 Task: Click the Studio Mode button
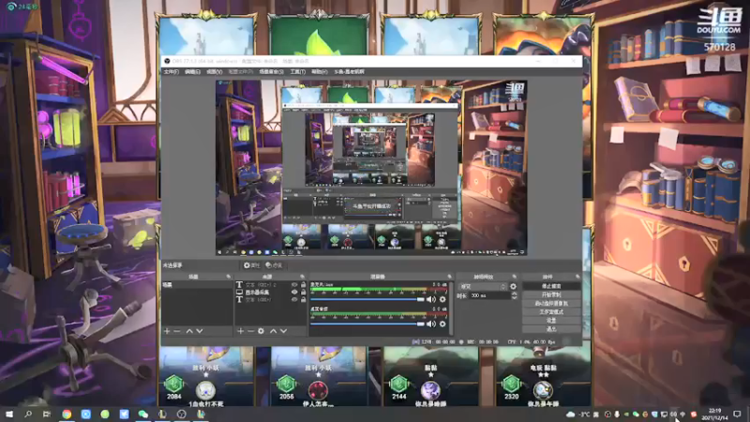[551, 312]
